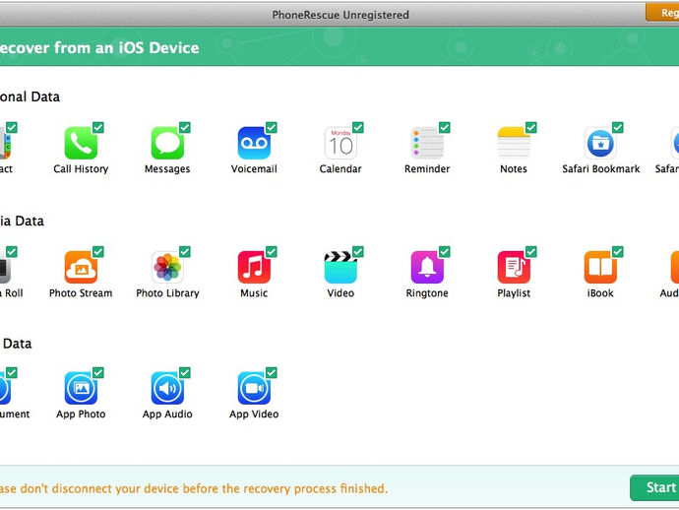Select the Photo Stream cloud icon
The height and width of the screenshot is (510, 679).
(x=81, y=268)
